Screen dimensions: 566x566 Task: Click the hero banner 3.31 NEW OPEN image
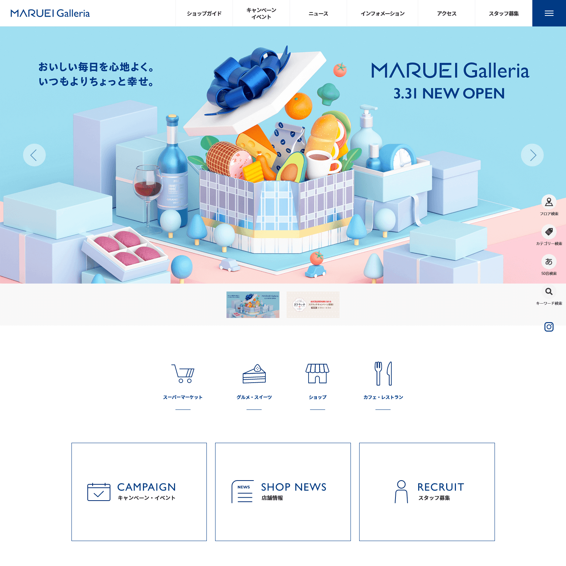click(283, 155)
